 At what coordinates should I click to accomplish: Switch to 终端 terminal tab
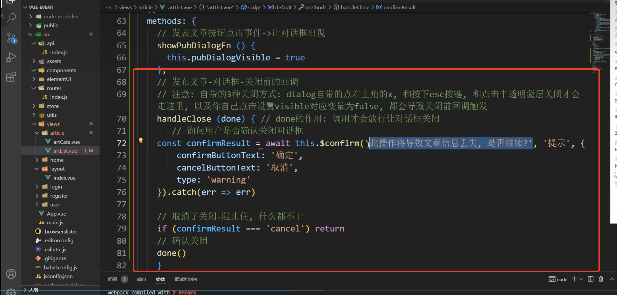pyautogui.click(x=160, y=279)
